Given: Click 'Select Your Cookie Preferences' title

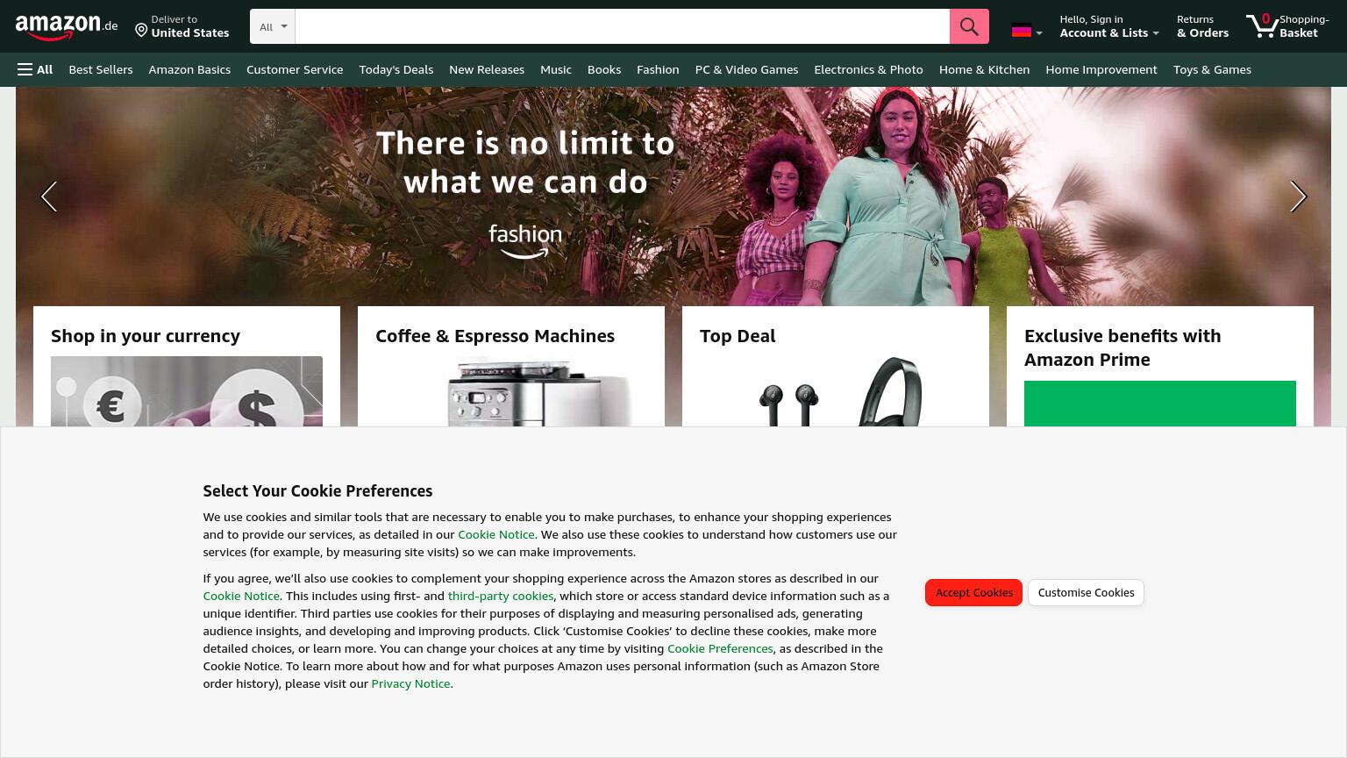Looking at the screenshot, I should click(317, 491).
